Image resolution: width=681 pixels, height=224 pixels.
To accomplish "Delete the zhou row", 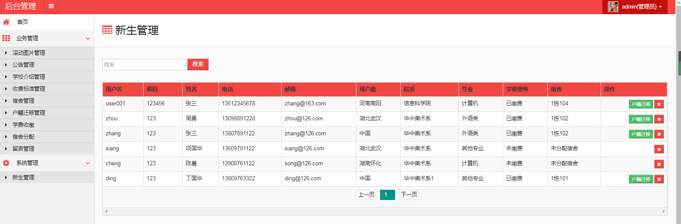I will click(x=659, y=119).
